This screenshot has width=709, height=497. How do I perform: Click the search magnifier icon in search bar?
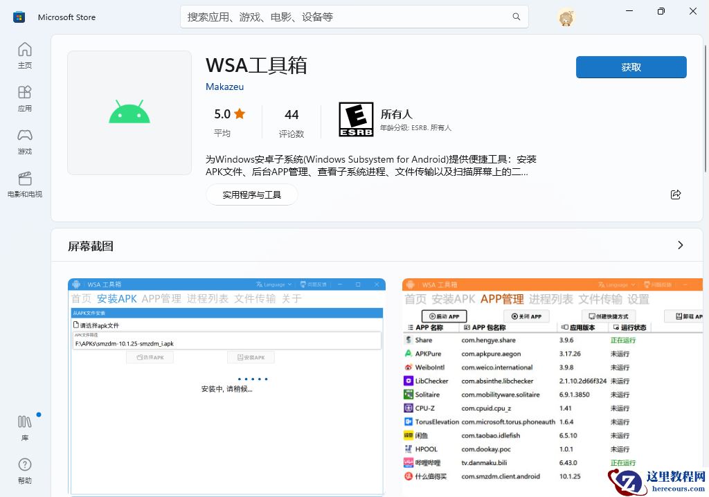[x=517, y=17]
